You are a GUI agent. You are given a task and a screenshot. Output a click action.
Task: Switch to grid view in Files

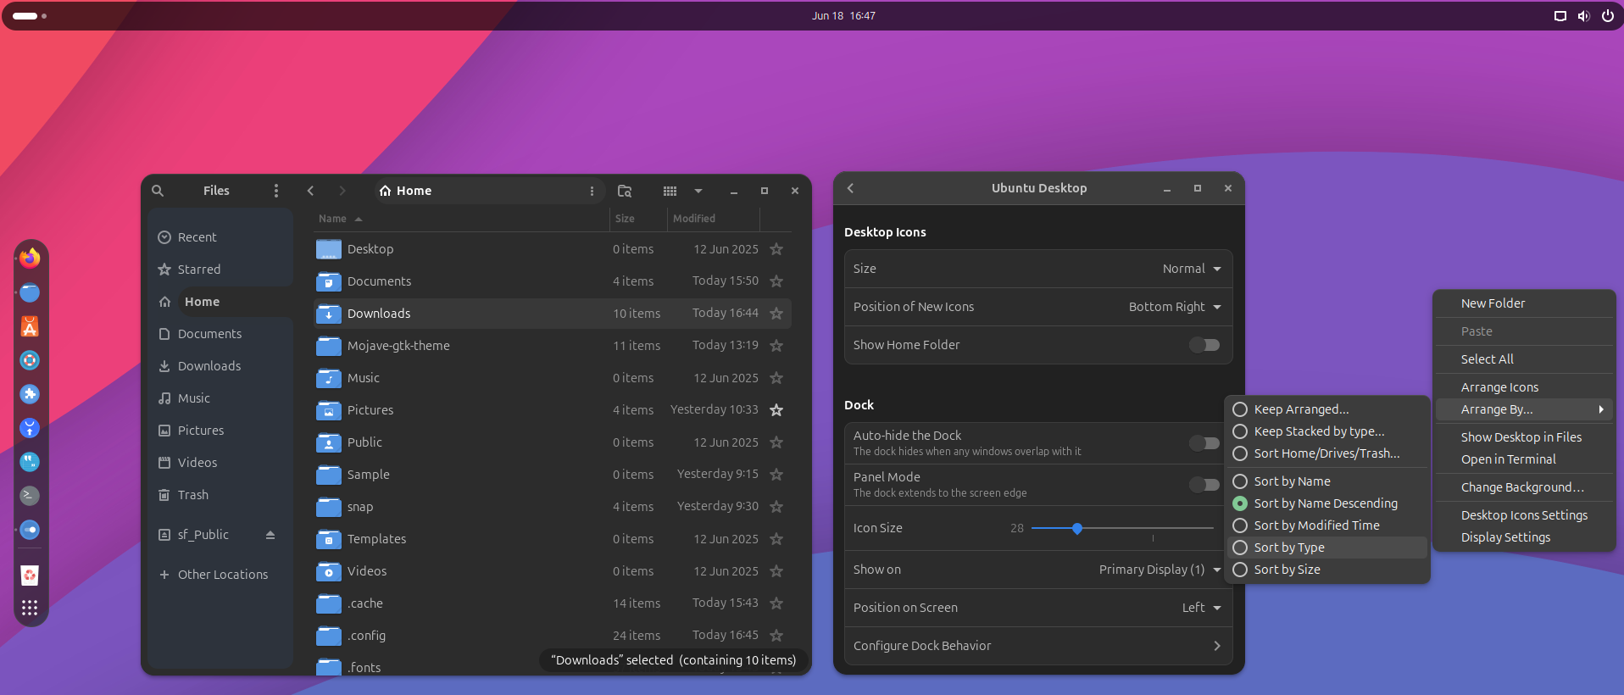tap(670, 191)
